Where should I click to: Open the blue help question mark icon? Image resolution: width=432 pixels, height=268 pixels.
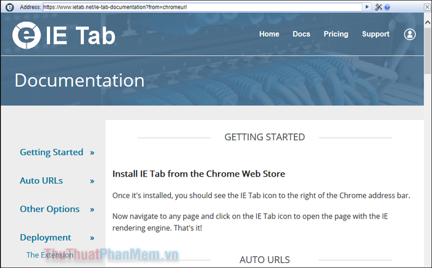point(387,7)
